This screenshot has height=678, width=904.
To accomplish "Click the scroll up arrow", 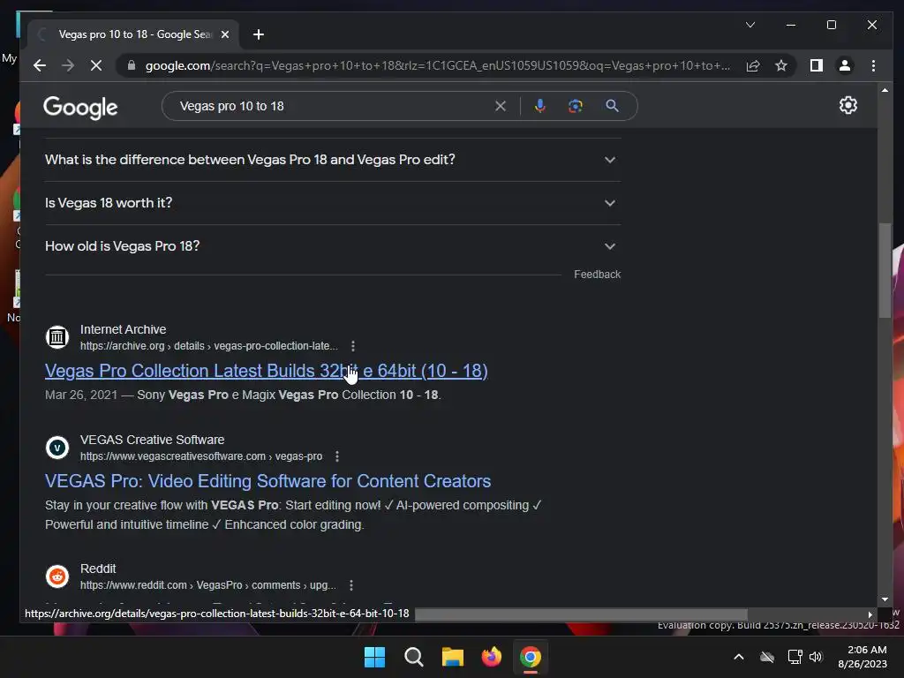I will (x=885, y=91).
